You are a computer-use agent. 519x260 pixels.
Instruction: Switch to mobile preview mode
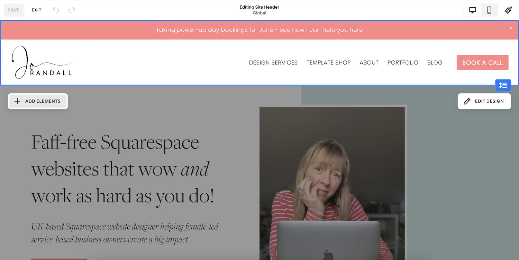(x=489, y=10)
